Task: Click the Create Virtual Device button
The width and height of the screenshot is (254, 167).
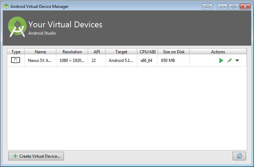Action: coord(36,156)
